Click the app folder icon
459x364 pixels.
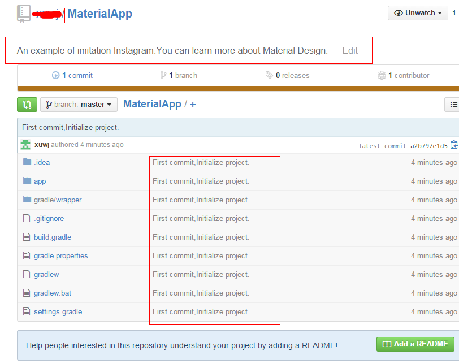pos(27,180)
